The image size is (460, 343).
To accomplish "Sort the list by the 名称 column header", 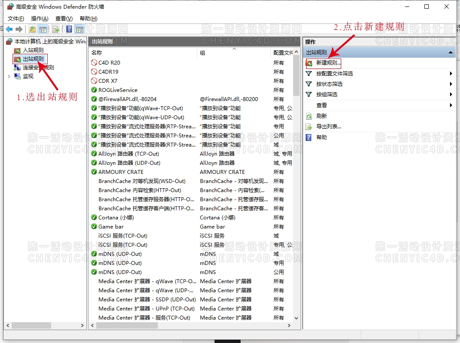I will tap(143, 53).
